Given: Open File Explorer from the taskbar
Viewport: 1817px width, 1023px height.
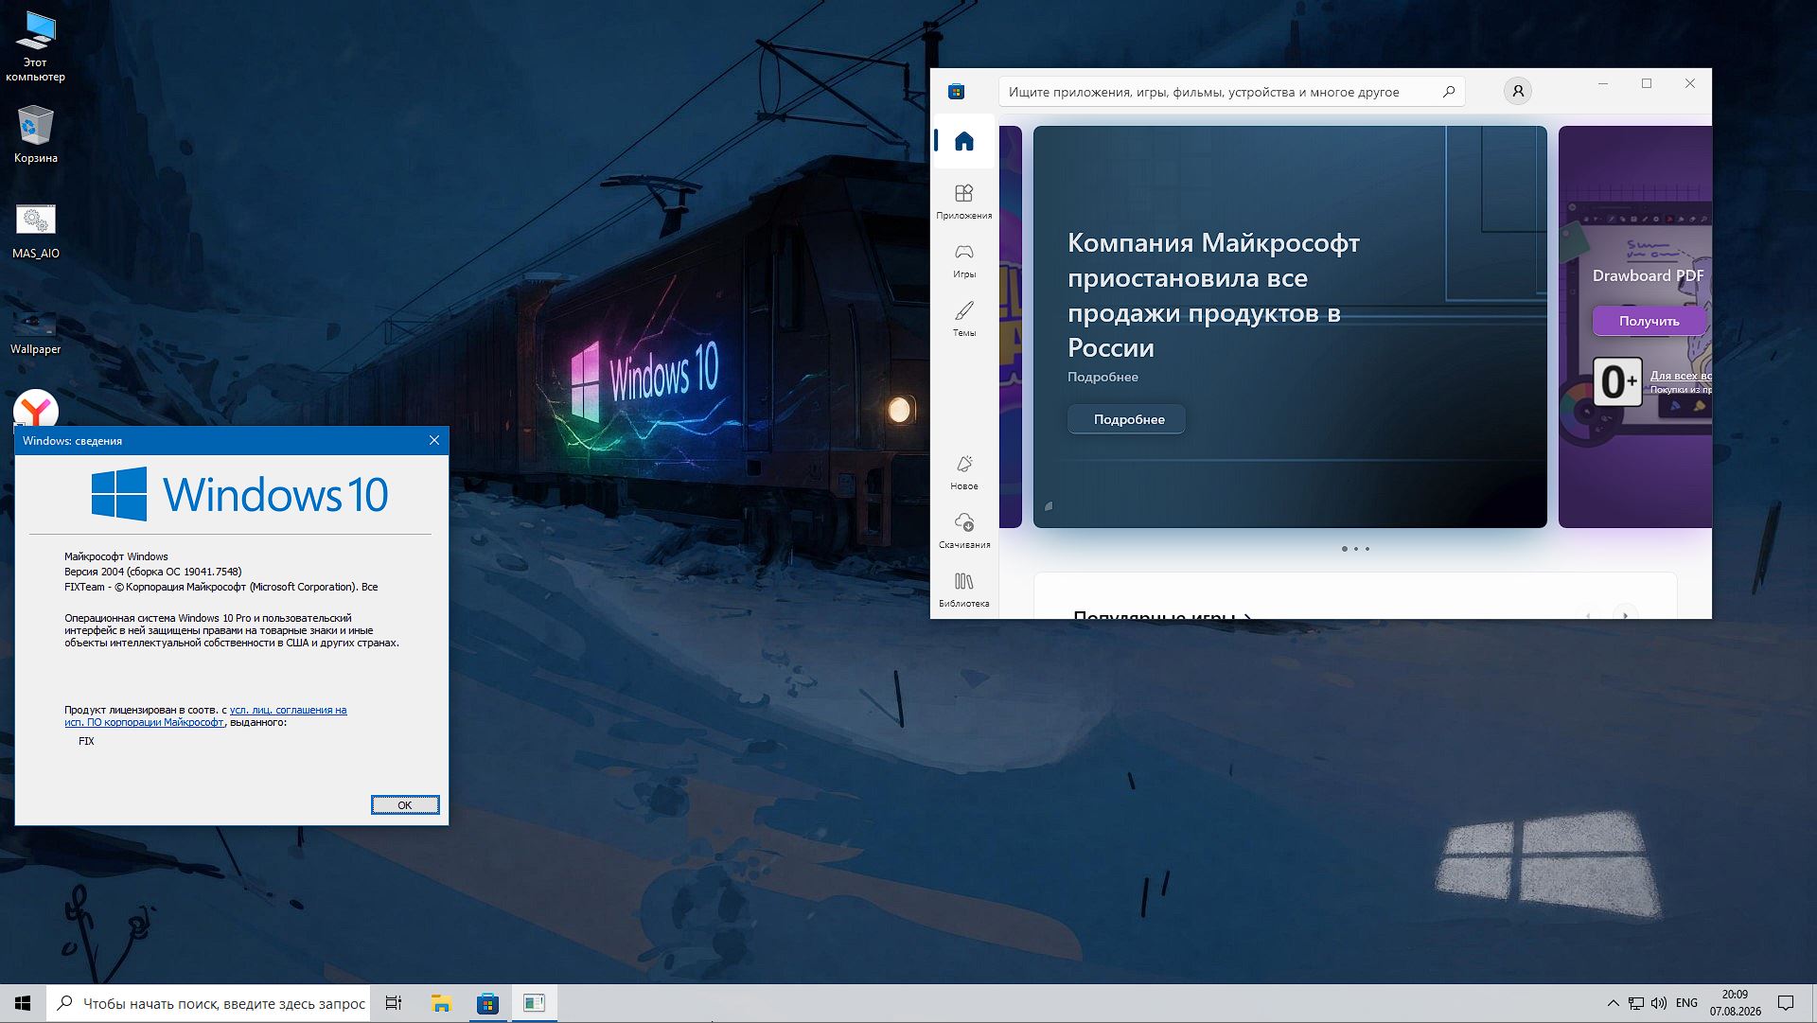Looking at the screenshot, I should pos(441,1003).
